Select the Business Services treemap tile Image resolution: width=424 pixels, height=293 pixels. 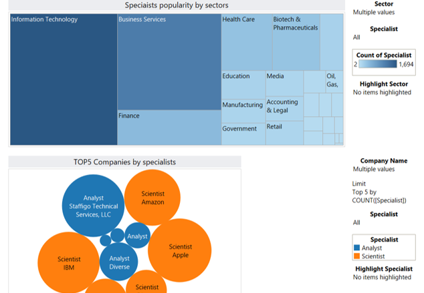click(169, 62)
